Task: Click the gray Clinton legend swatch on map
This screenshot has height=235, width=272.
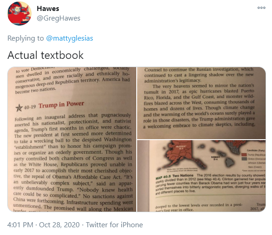Action: [x=244, y=159]
